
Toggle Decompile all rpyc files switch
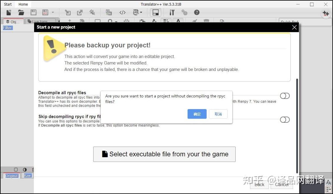tap(285, 96)
